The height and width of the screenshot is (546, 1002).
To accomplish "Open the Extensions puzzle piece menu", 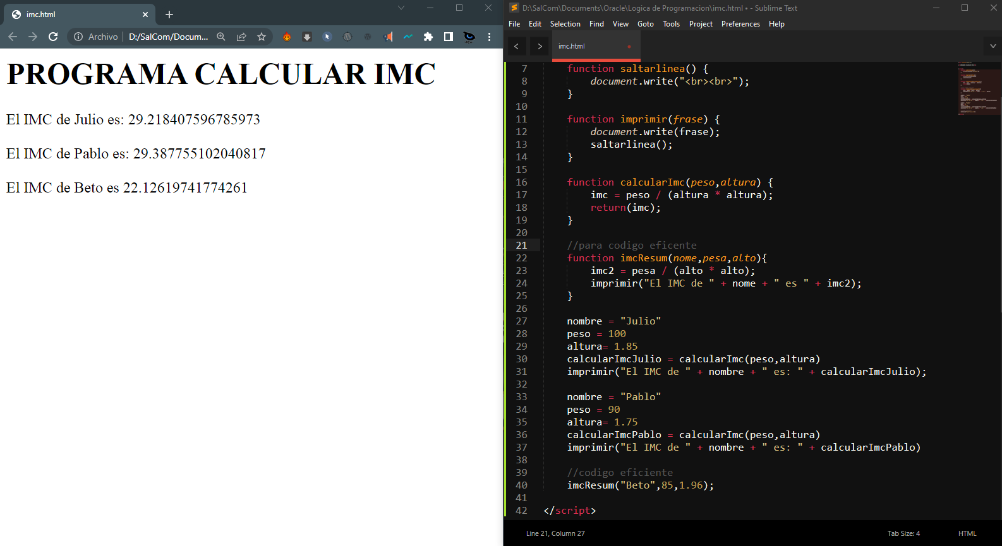I will pyautogui.click(x=428, y=37).
